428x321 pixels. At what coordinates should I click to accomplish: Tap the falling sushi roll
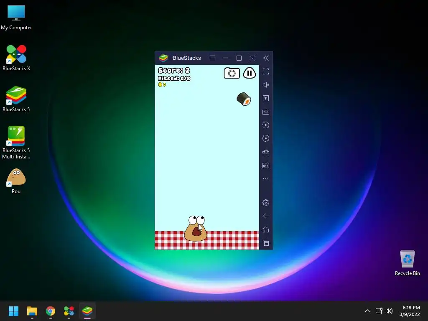coord(244,99)
